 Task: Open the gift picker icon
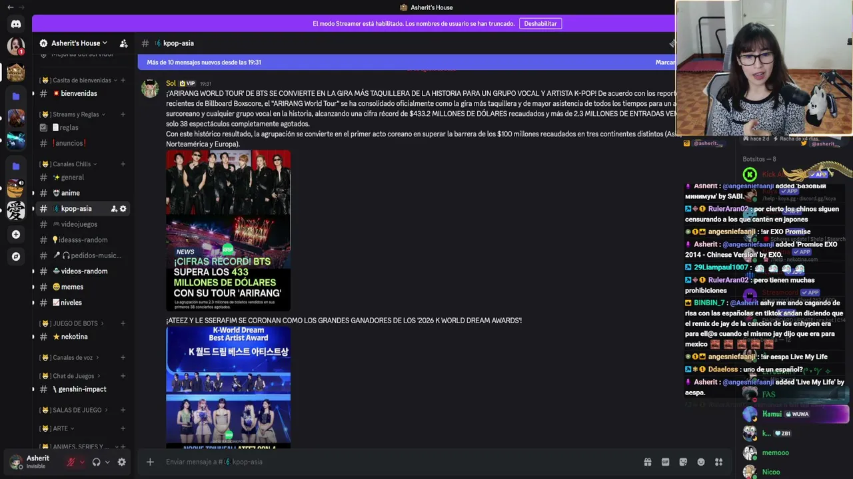(647, 462)
